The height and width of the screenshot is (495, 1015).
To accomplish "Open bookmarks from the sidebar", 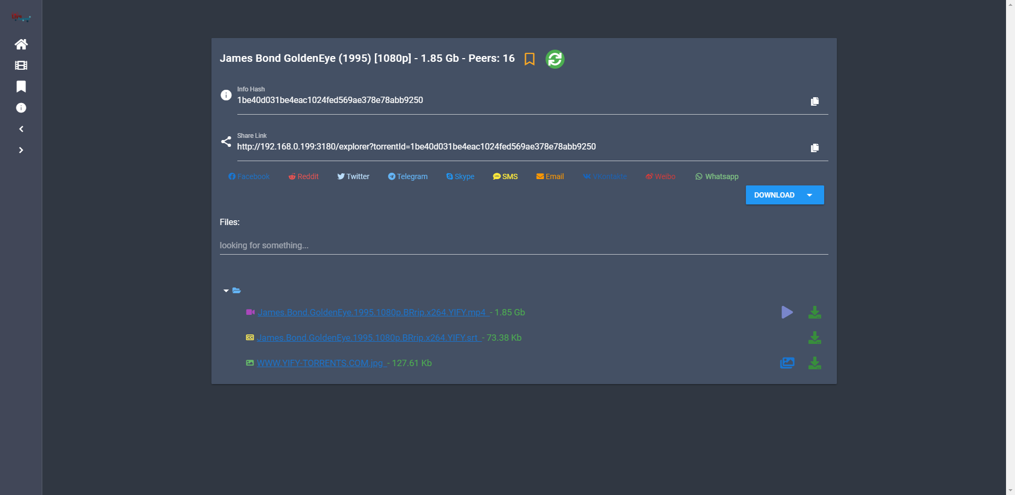I will (x=21, y=87).
